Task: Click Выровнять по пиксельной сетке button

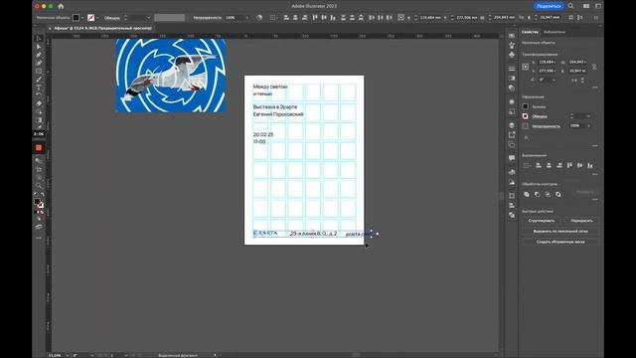Action: (x=560, y=231)
